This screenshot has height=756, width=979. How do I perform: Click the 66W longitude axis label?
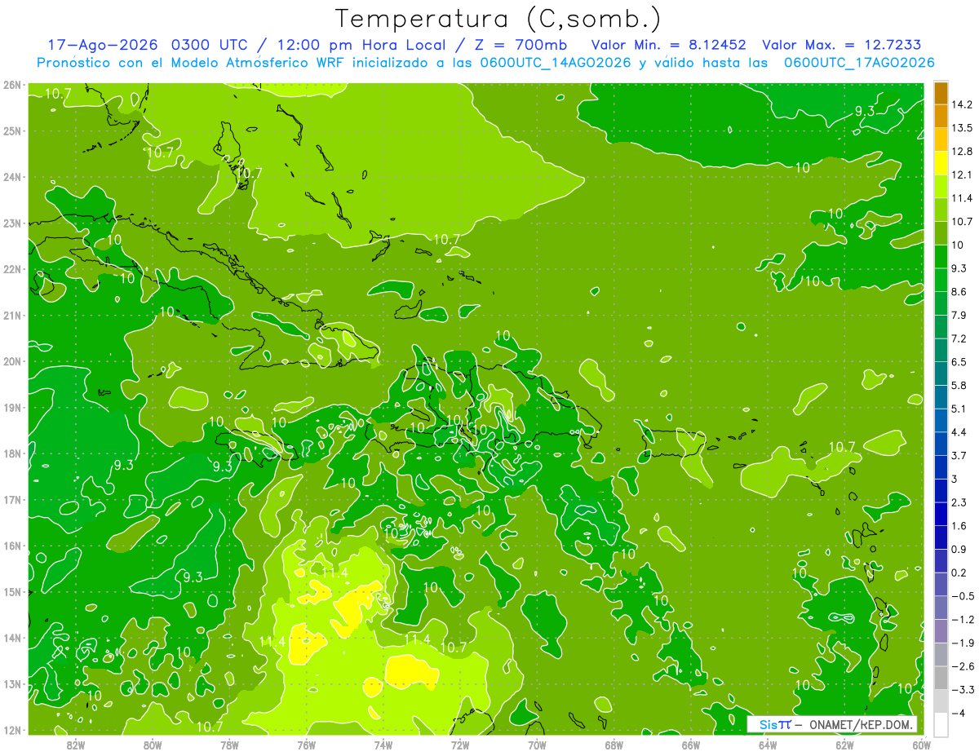tap(690, 745)
